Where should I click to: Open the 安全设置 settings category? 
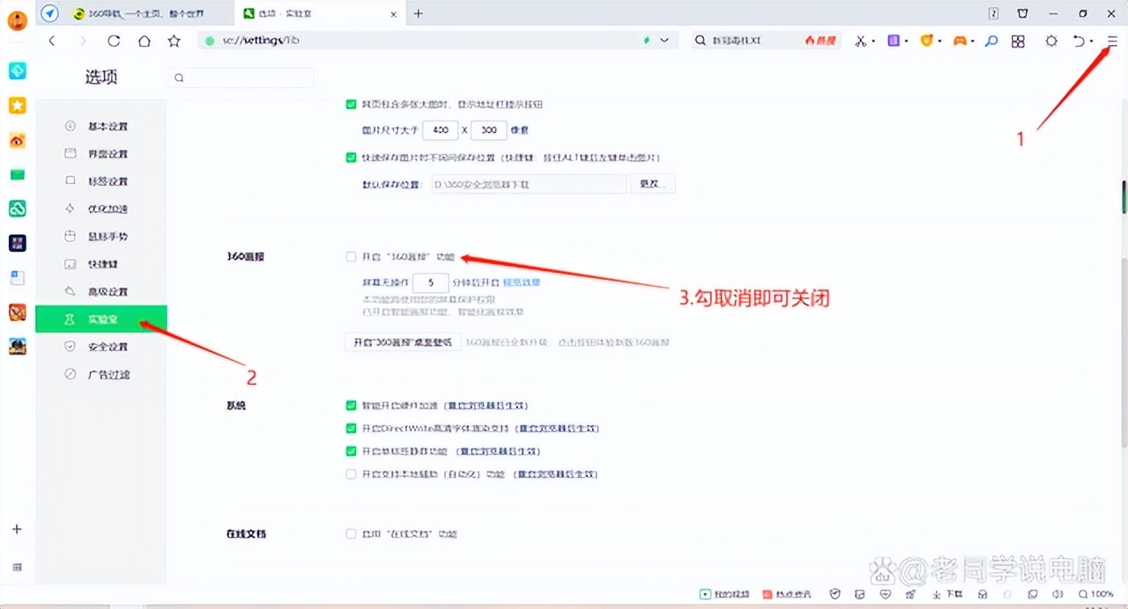pyautogui.click(x=100, y=347)
